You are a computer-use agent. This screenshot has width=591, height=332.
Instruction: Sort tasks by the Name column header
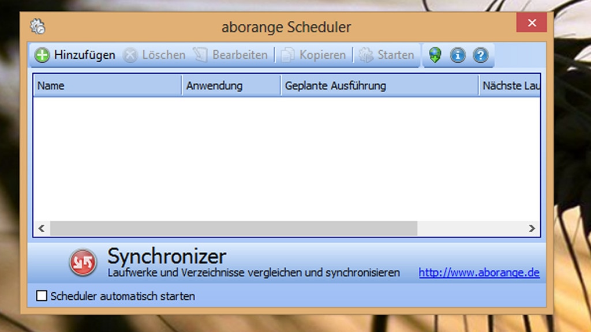tap(107, 85)
